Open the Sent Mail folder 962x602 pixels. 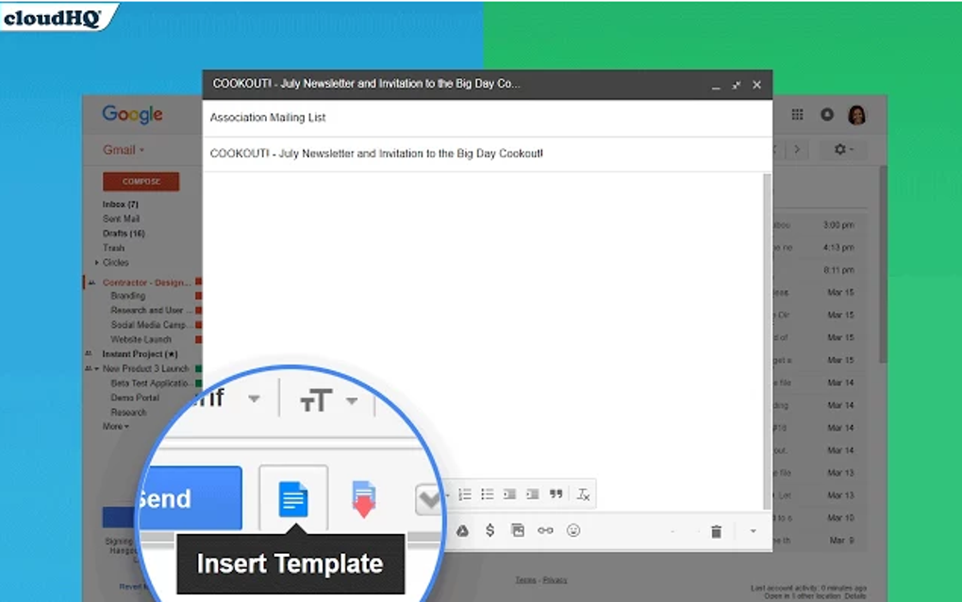tap(121, 219)
